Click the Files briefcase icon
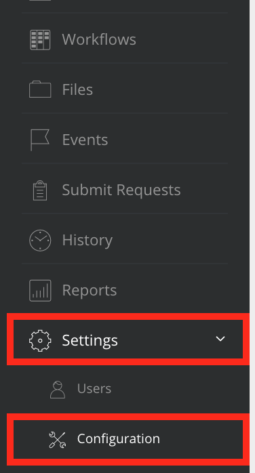This screenshot has height=473, width=255. click(x=40, y=89)
